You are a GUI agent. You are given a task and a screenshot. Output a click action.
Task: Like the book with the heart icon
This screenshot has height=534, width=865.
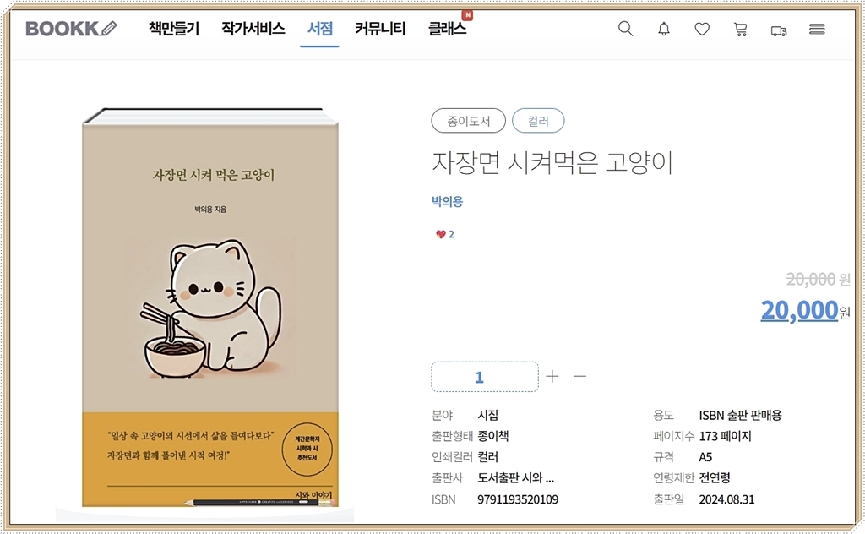pyautogui.click(x=440, y=234)
